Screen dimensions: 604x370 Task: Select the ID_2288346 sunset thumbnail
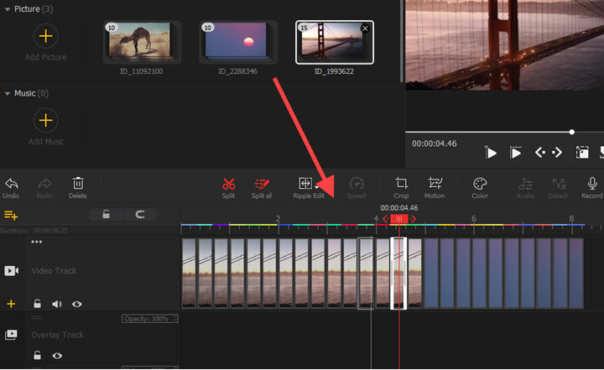[x=237, y=42]
